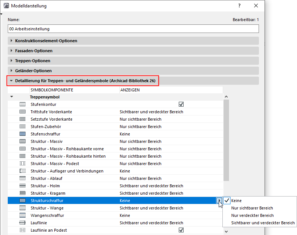Click the Archicad logo in the title bar
297x235 pixels.
pos(6,6)
